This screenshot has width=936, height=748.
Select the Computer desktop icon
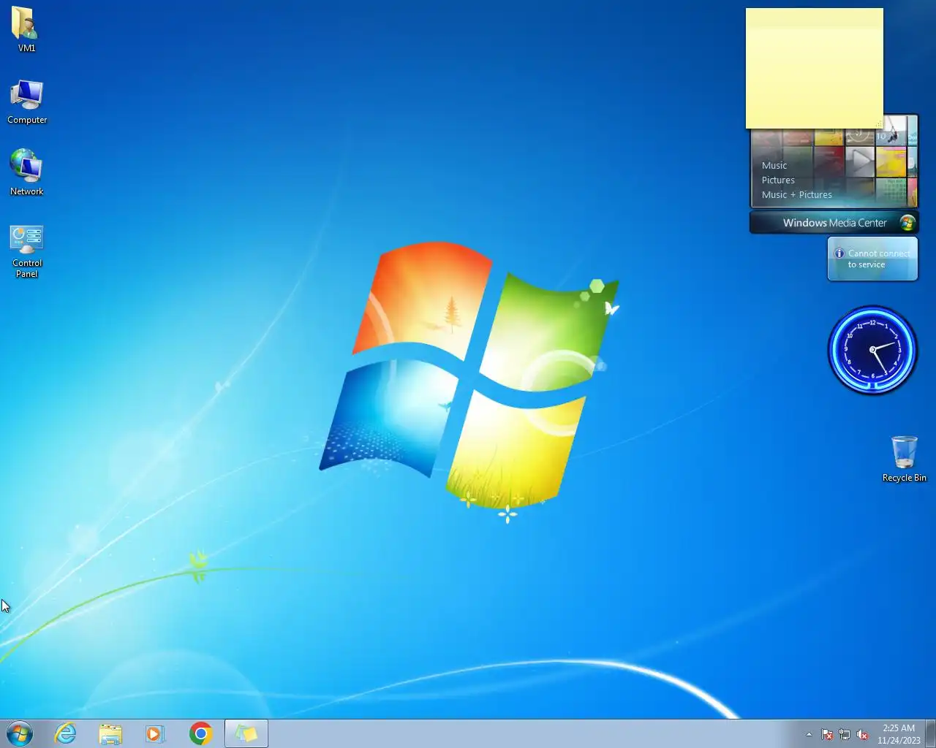[x=27, y=102]
